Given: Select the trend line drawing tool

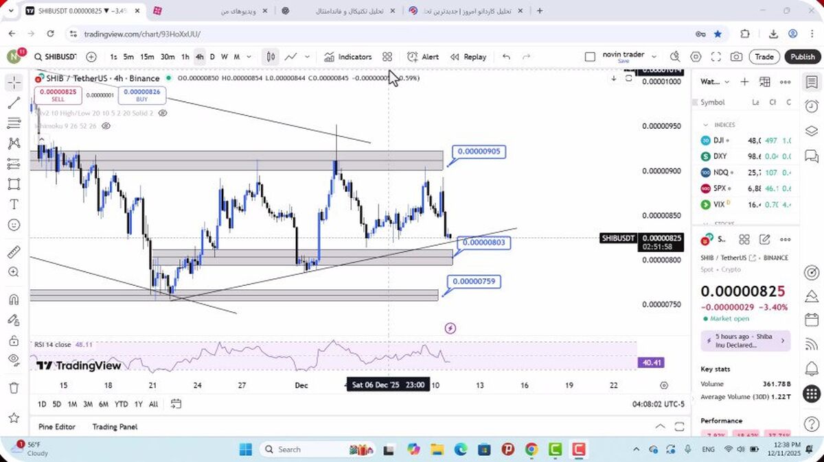Looking at the screenshot, I should pos(14,104).
